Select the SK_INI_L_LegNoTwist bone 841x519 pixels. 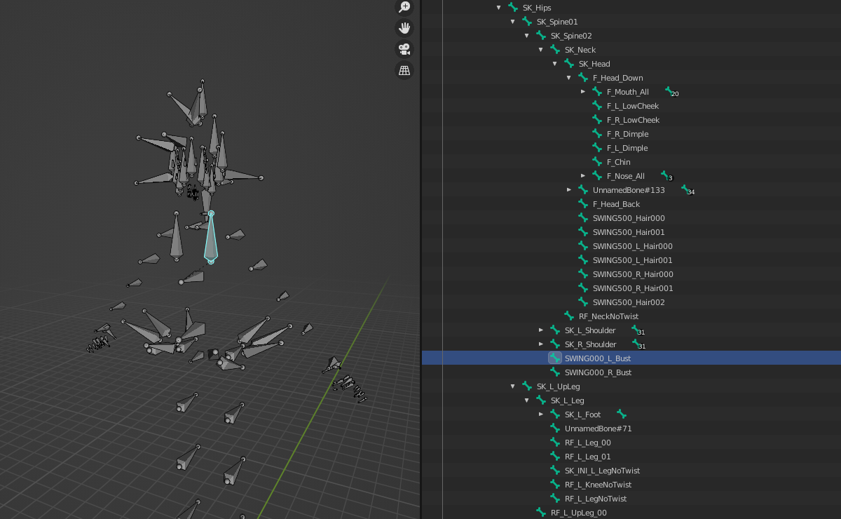602,471
